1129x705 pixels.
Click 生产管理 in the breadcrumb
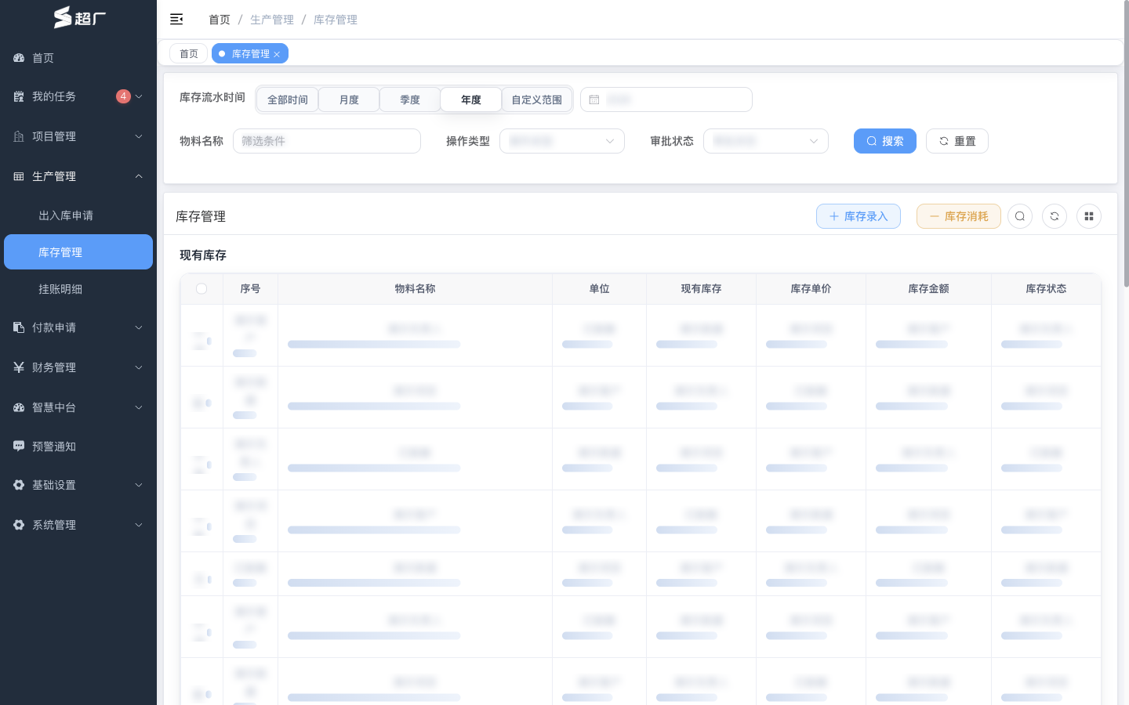click(272, 20)
